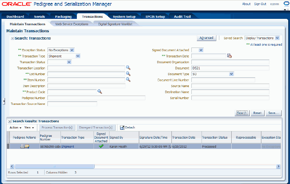Click the Save... button
This screenshot has height=184, width=290.
point(273,113)
